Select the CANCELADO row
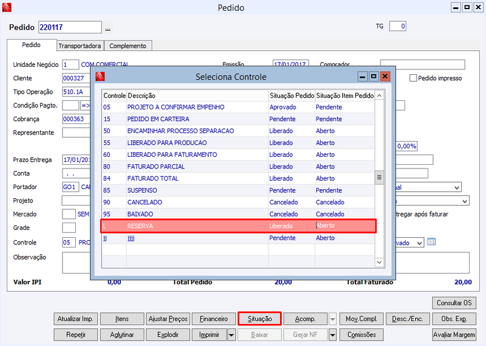486x346 pixels. 238,202
